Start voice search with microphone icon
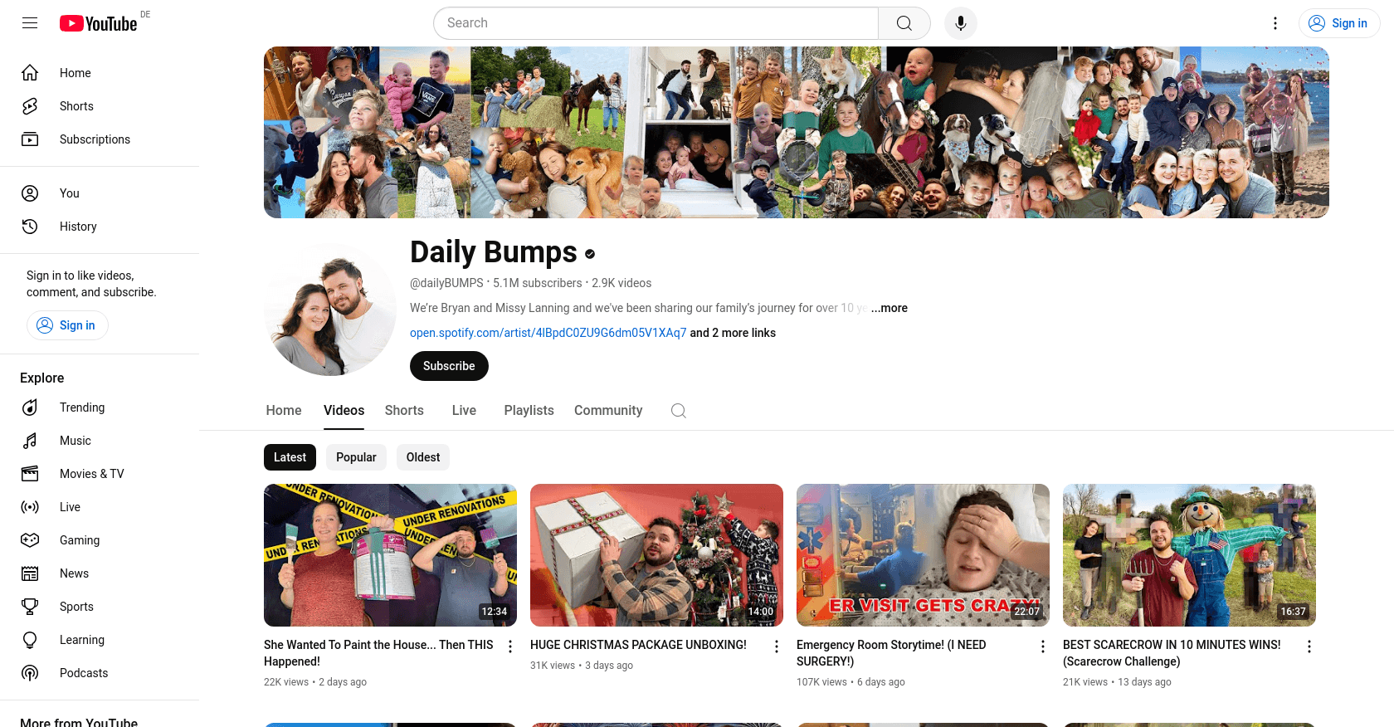Viewport: 1394px width, 727px height. click(961, 23)
